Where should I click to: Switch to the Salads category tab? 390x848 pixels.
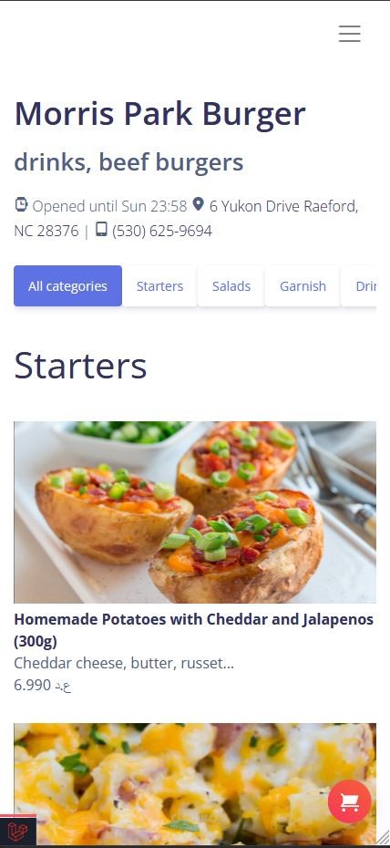(231, 285)
